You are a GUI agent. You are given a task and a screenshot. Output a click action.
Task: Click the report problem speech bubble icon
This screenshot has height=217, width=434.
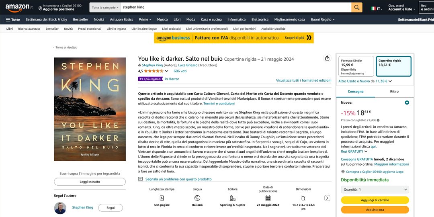(141, 179)
